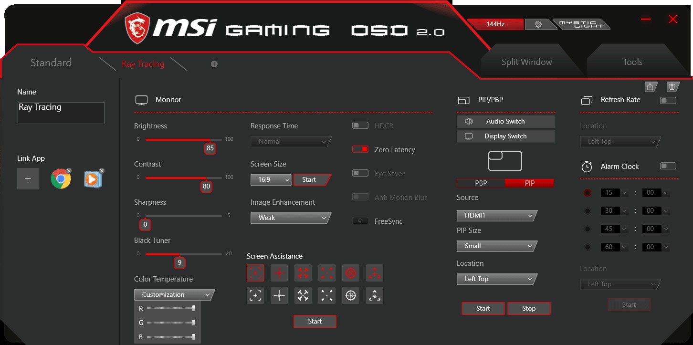Screen dimensions: 693x345
Task: Open the HDMI1 Source dropdown
Action: (497, 216)
